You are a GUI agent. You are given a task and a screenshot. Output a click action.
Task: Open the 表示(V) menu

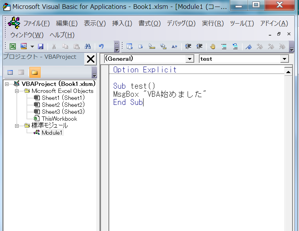[95, 24]
